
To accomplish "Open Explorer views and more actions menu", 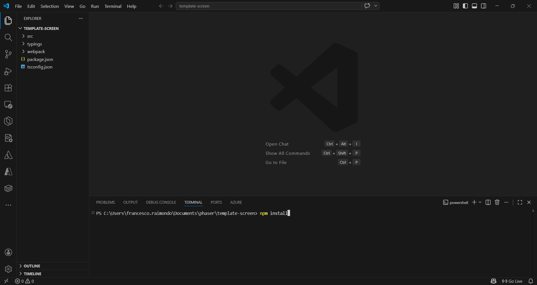I will (x=81, y=18).
